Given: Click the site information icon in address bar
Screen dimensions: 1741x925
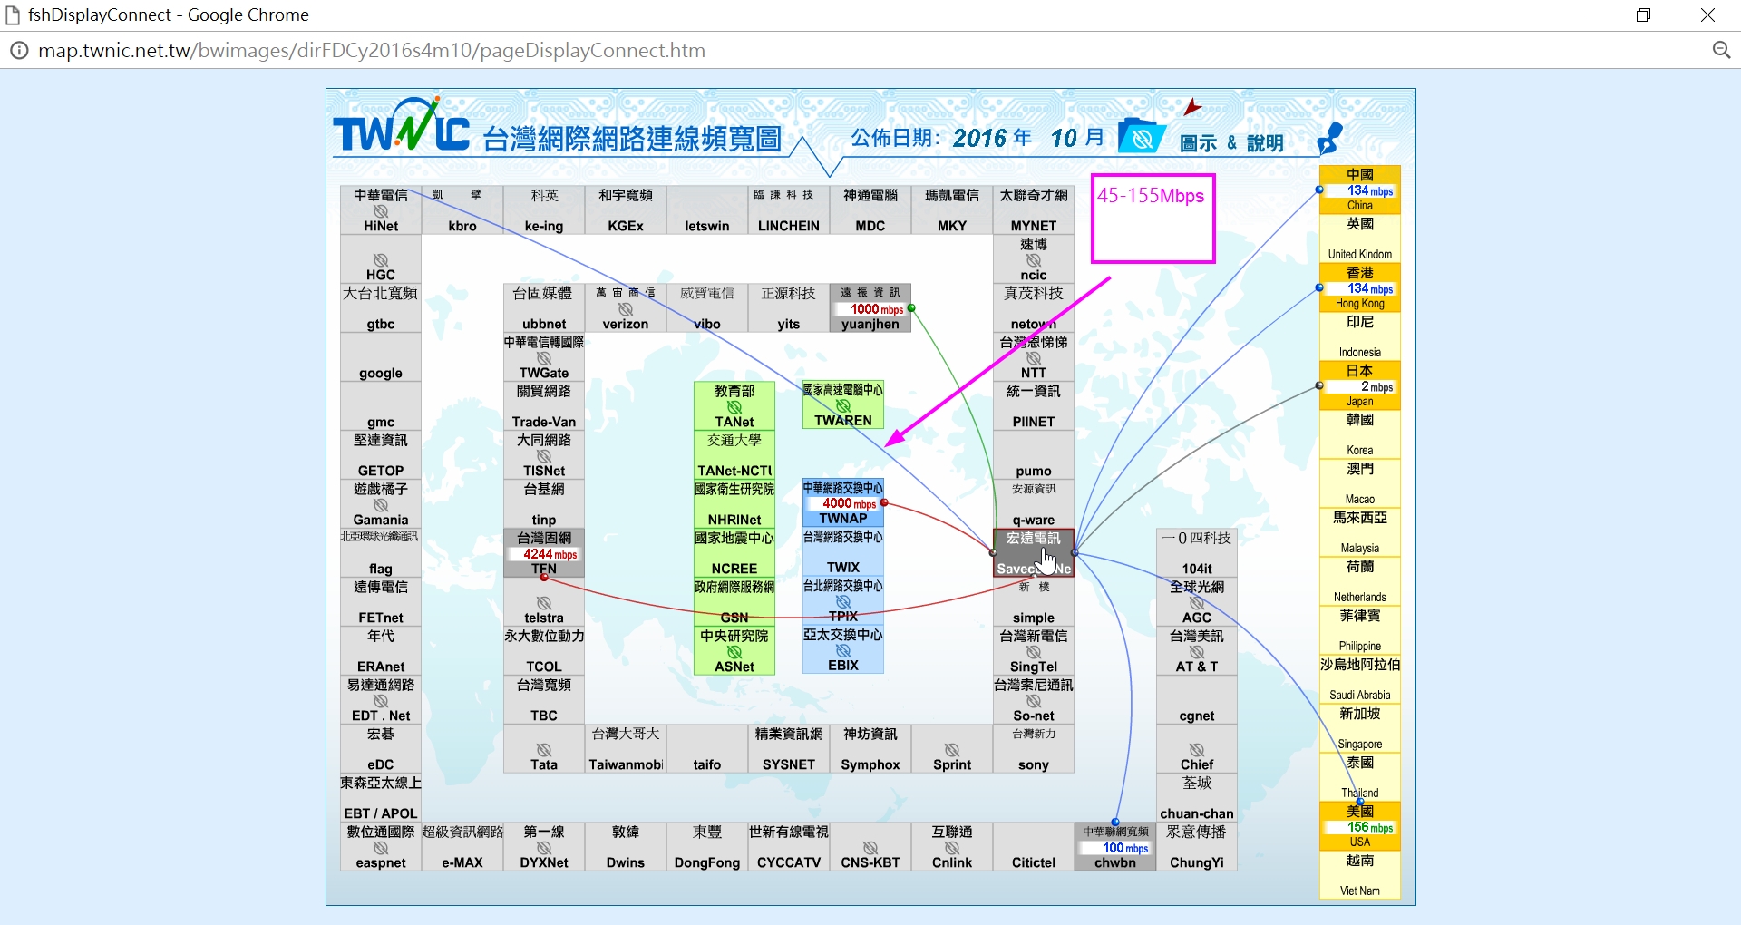Looking at the screenshot, I should click(x=18, y=51).
